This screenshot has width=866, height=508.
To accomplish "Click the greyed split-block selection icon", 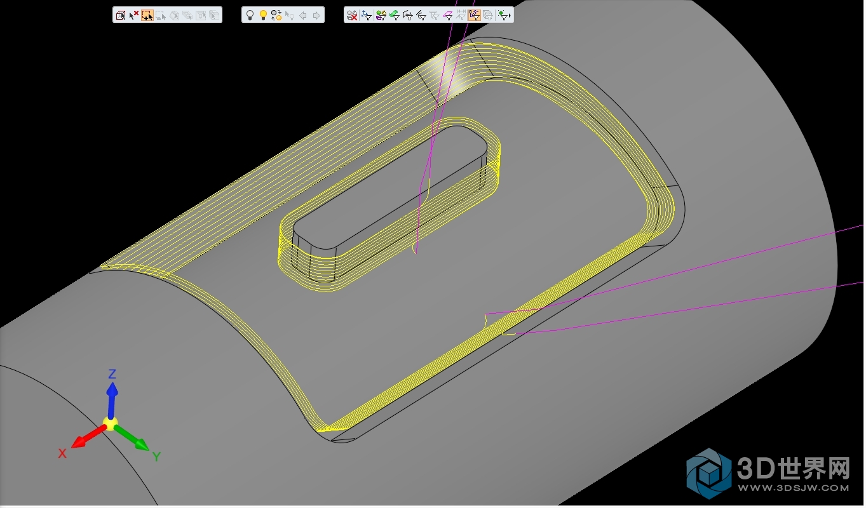I will pos(214,15).
